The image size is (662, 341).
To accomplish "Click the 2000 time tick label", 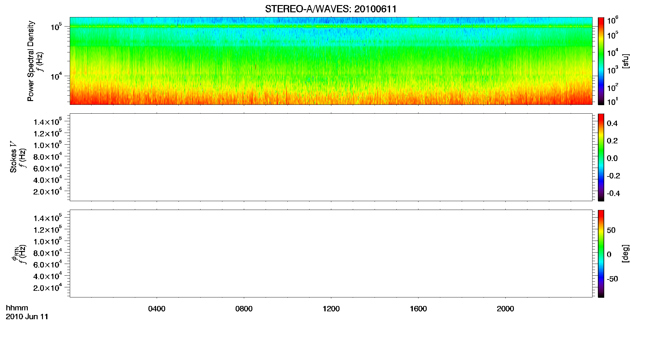I will tap(505, 309).
